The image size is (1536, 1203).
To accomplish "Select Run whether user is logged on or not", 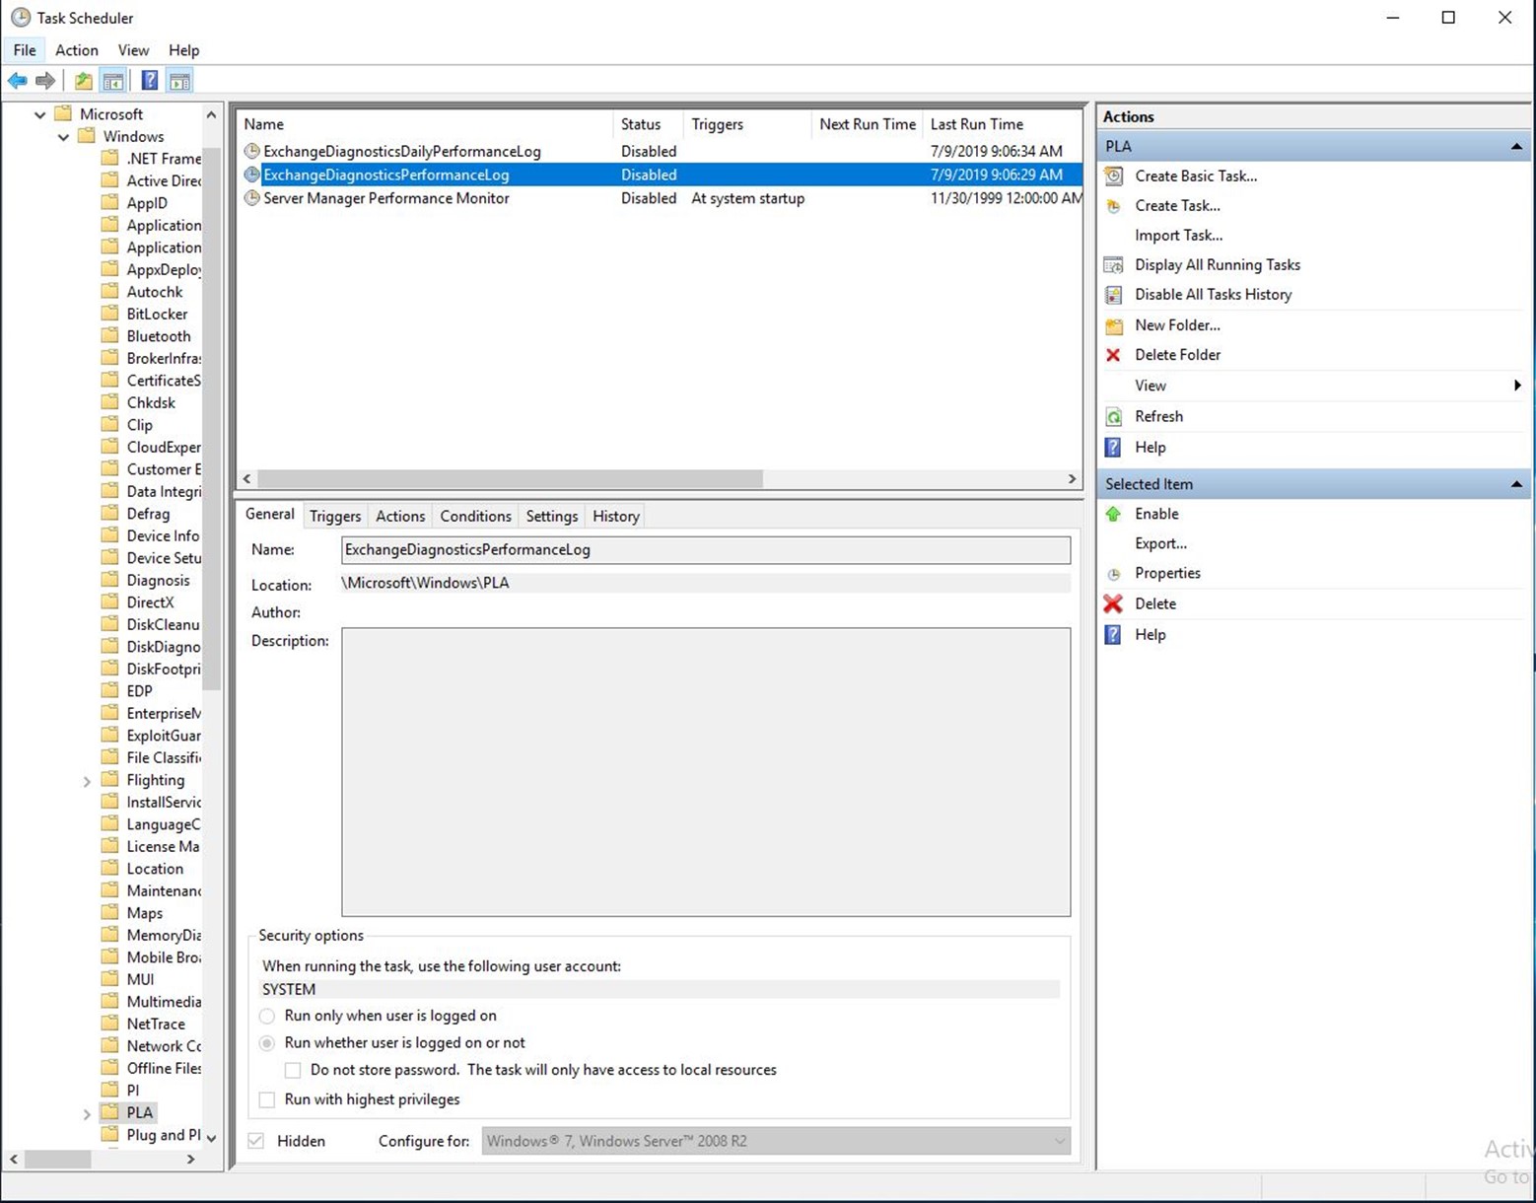I will (267, 1042).
